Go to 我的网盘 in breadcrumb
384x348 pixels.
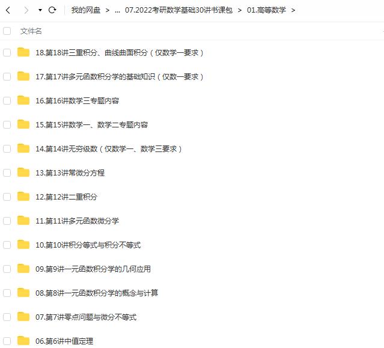click(x=85, y=10)
